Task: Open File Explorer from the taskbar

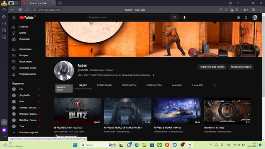Action: click(x=144, y=145)
